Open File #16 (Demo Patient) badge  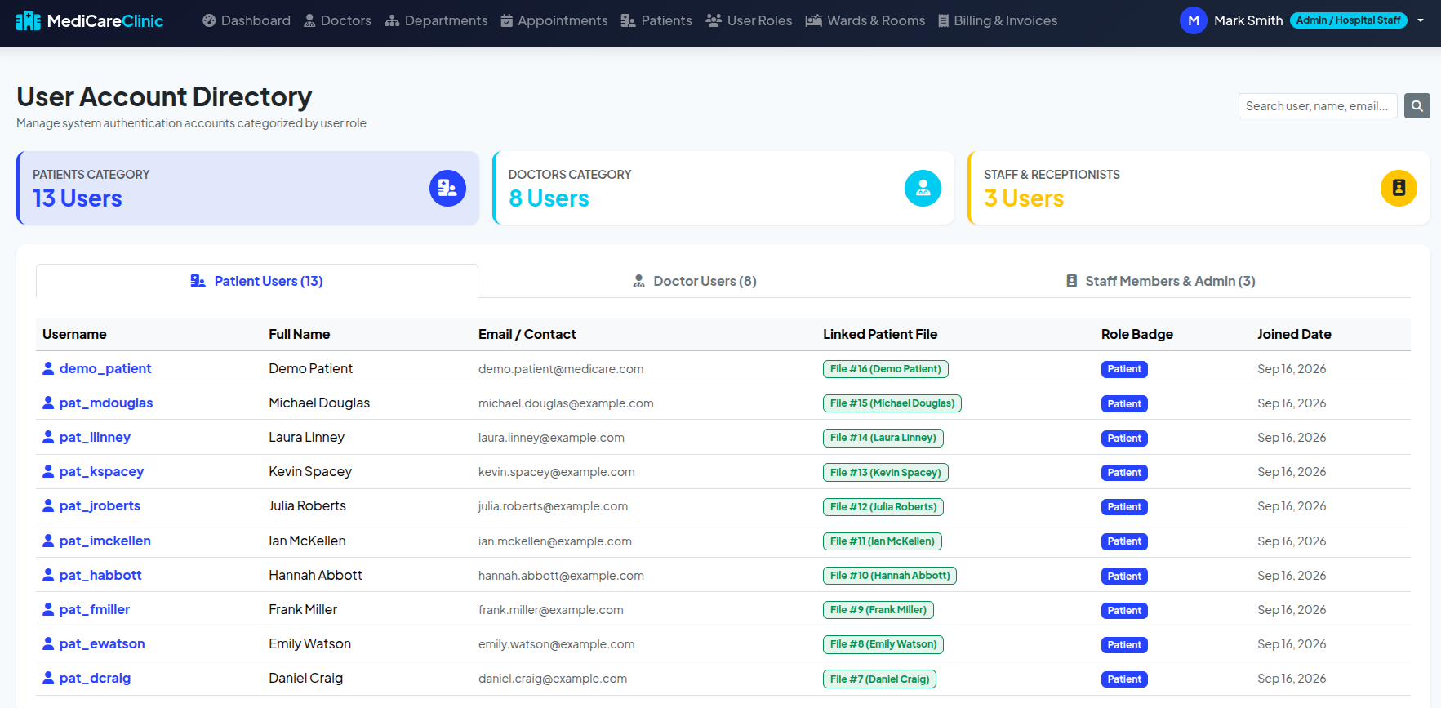pos(886,369)
